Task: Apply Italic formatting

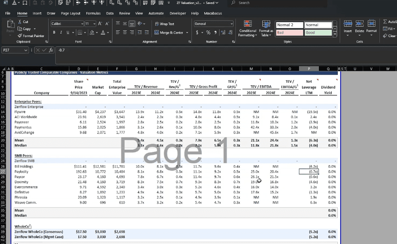Action: click(61, 33)
